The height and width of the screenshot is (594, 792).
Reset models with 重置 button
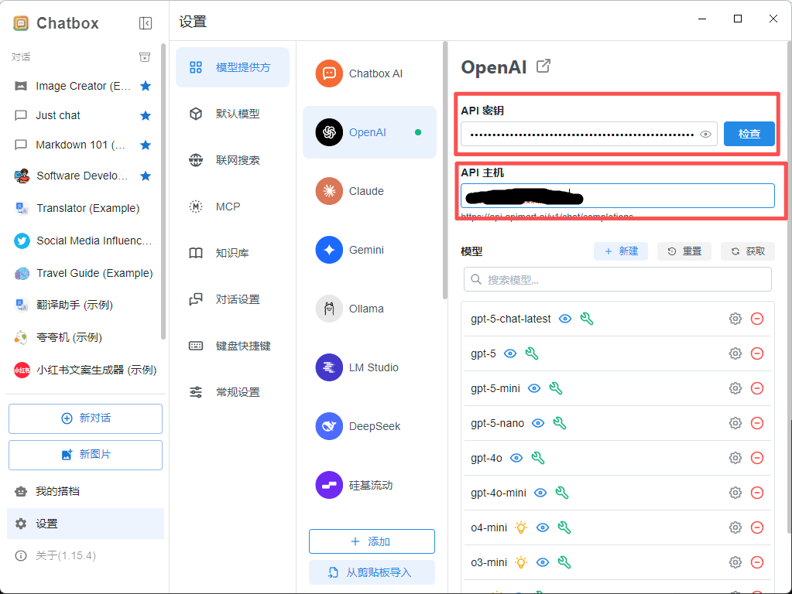(684, 251)
